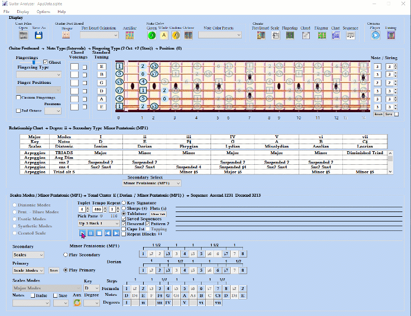Enable the Repeat Blocks checkbox
Screen dimensions: 411x316
pyautogui.click(x=124, y=234)
